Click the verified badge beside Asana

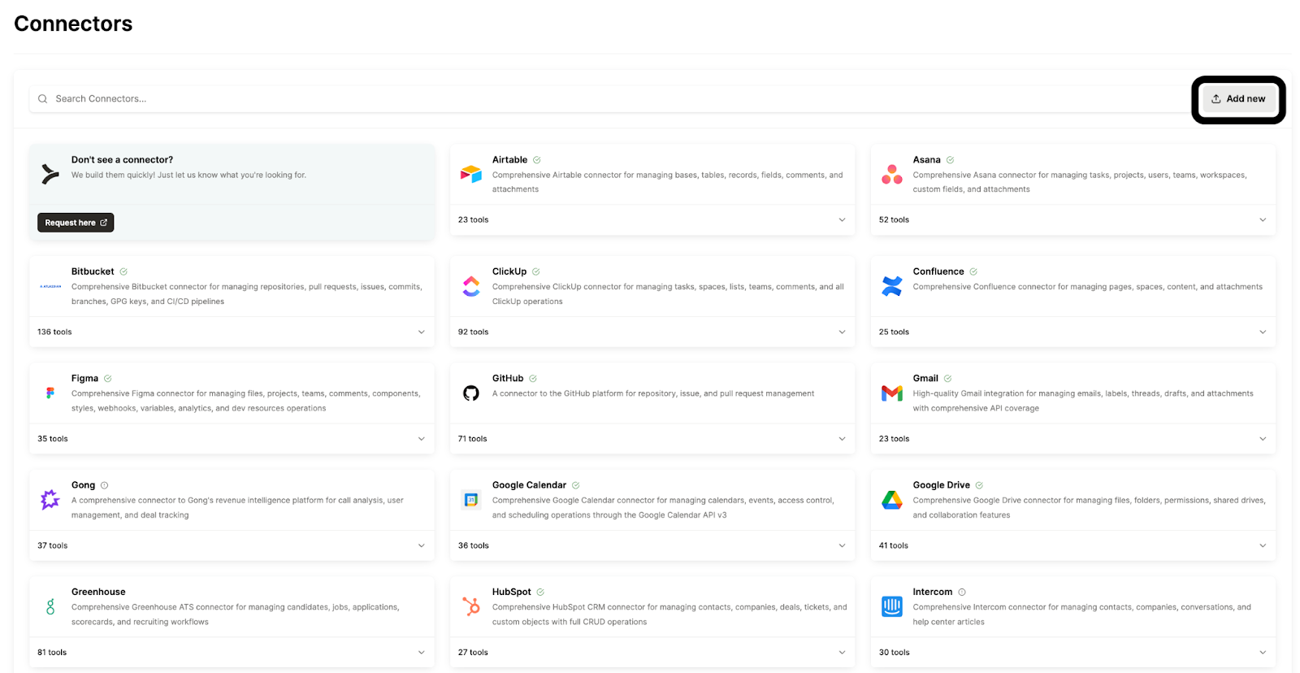[x=951, y=160]
